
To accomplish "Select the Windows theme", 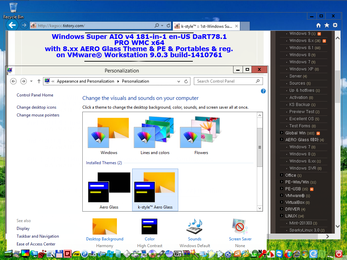I will [x=109, y=135].
